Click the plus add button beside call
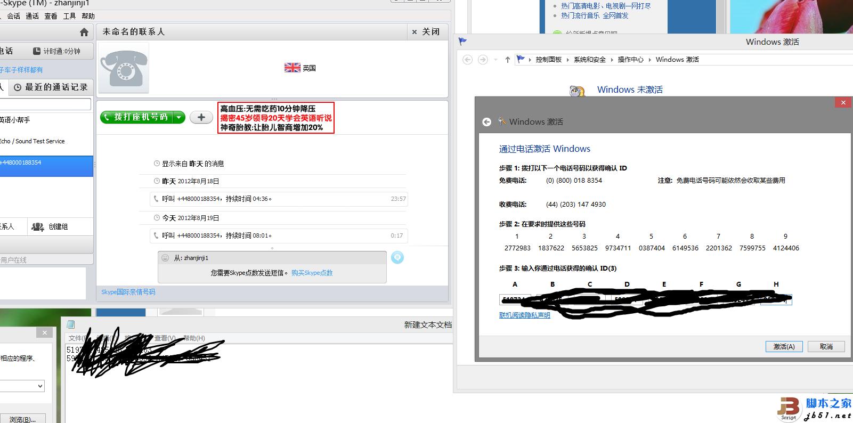Screen dimensions: 853x423 pos(201,117)
